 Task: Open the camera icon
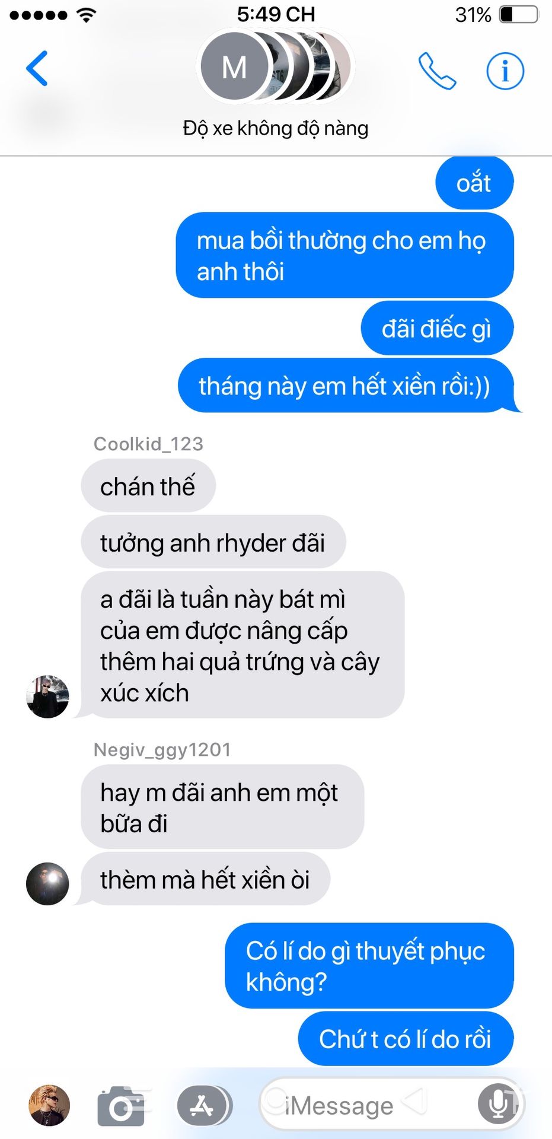(x=122, y=1106)
